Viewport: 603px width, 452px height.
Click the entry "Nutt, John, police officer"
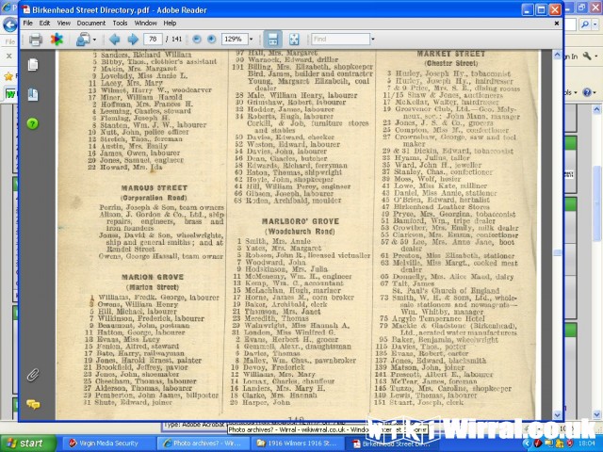(144, 132)
